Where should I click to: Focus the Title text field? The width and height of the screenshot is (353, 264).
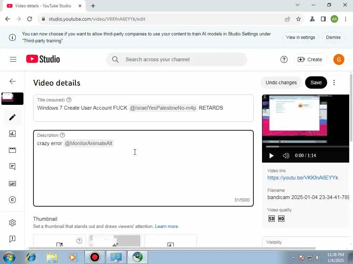pos(143,108)
